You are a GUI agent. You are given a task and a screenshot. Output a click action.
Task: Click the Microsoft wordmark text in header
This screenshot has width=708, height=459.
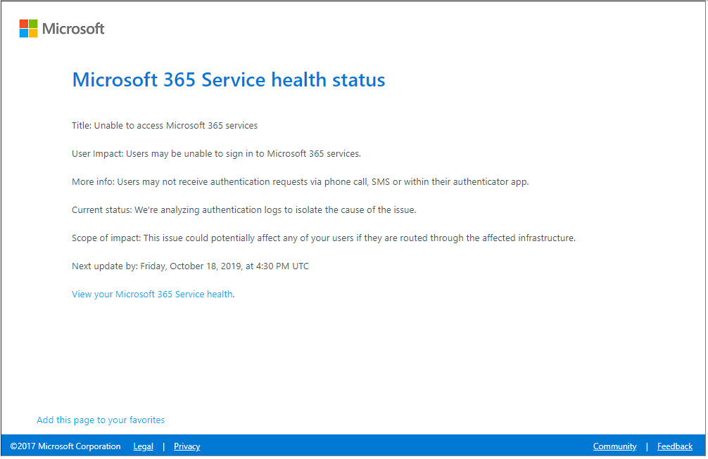(x=73, y=29)
